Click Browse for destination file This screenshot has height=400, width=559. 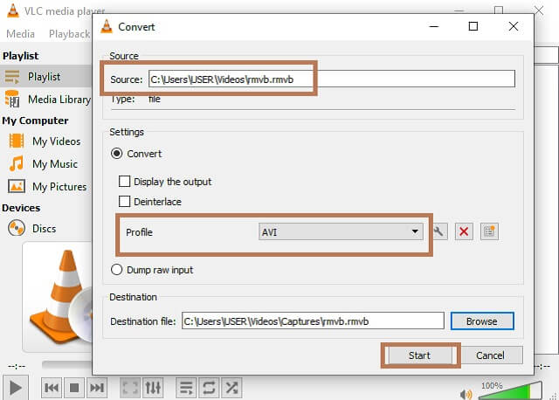(482, 321)
